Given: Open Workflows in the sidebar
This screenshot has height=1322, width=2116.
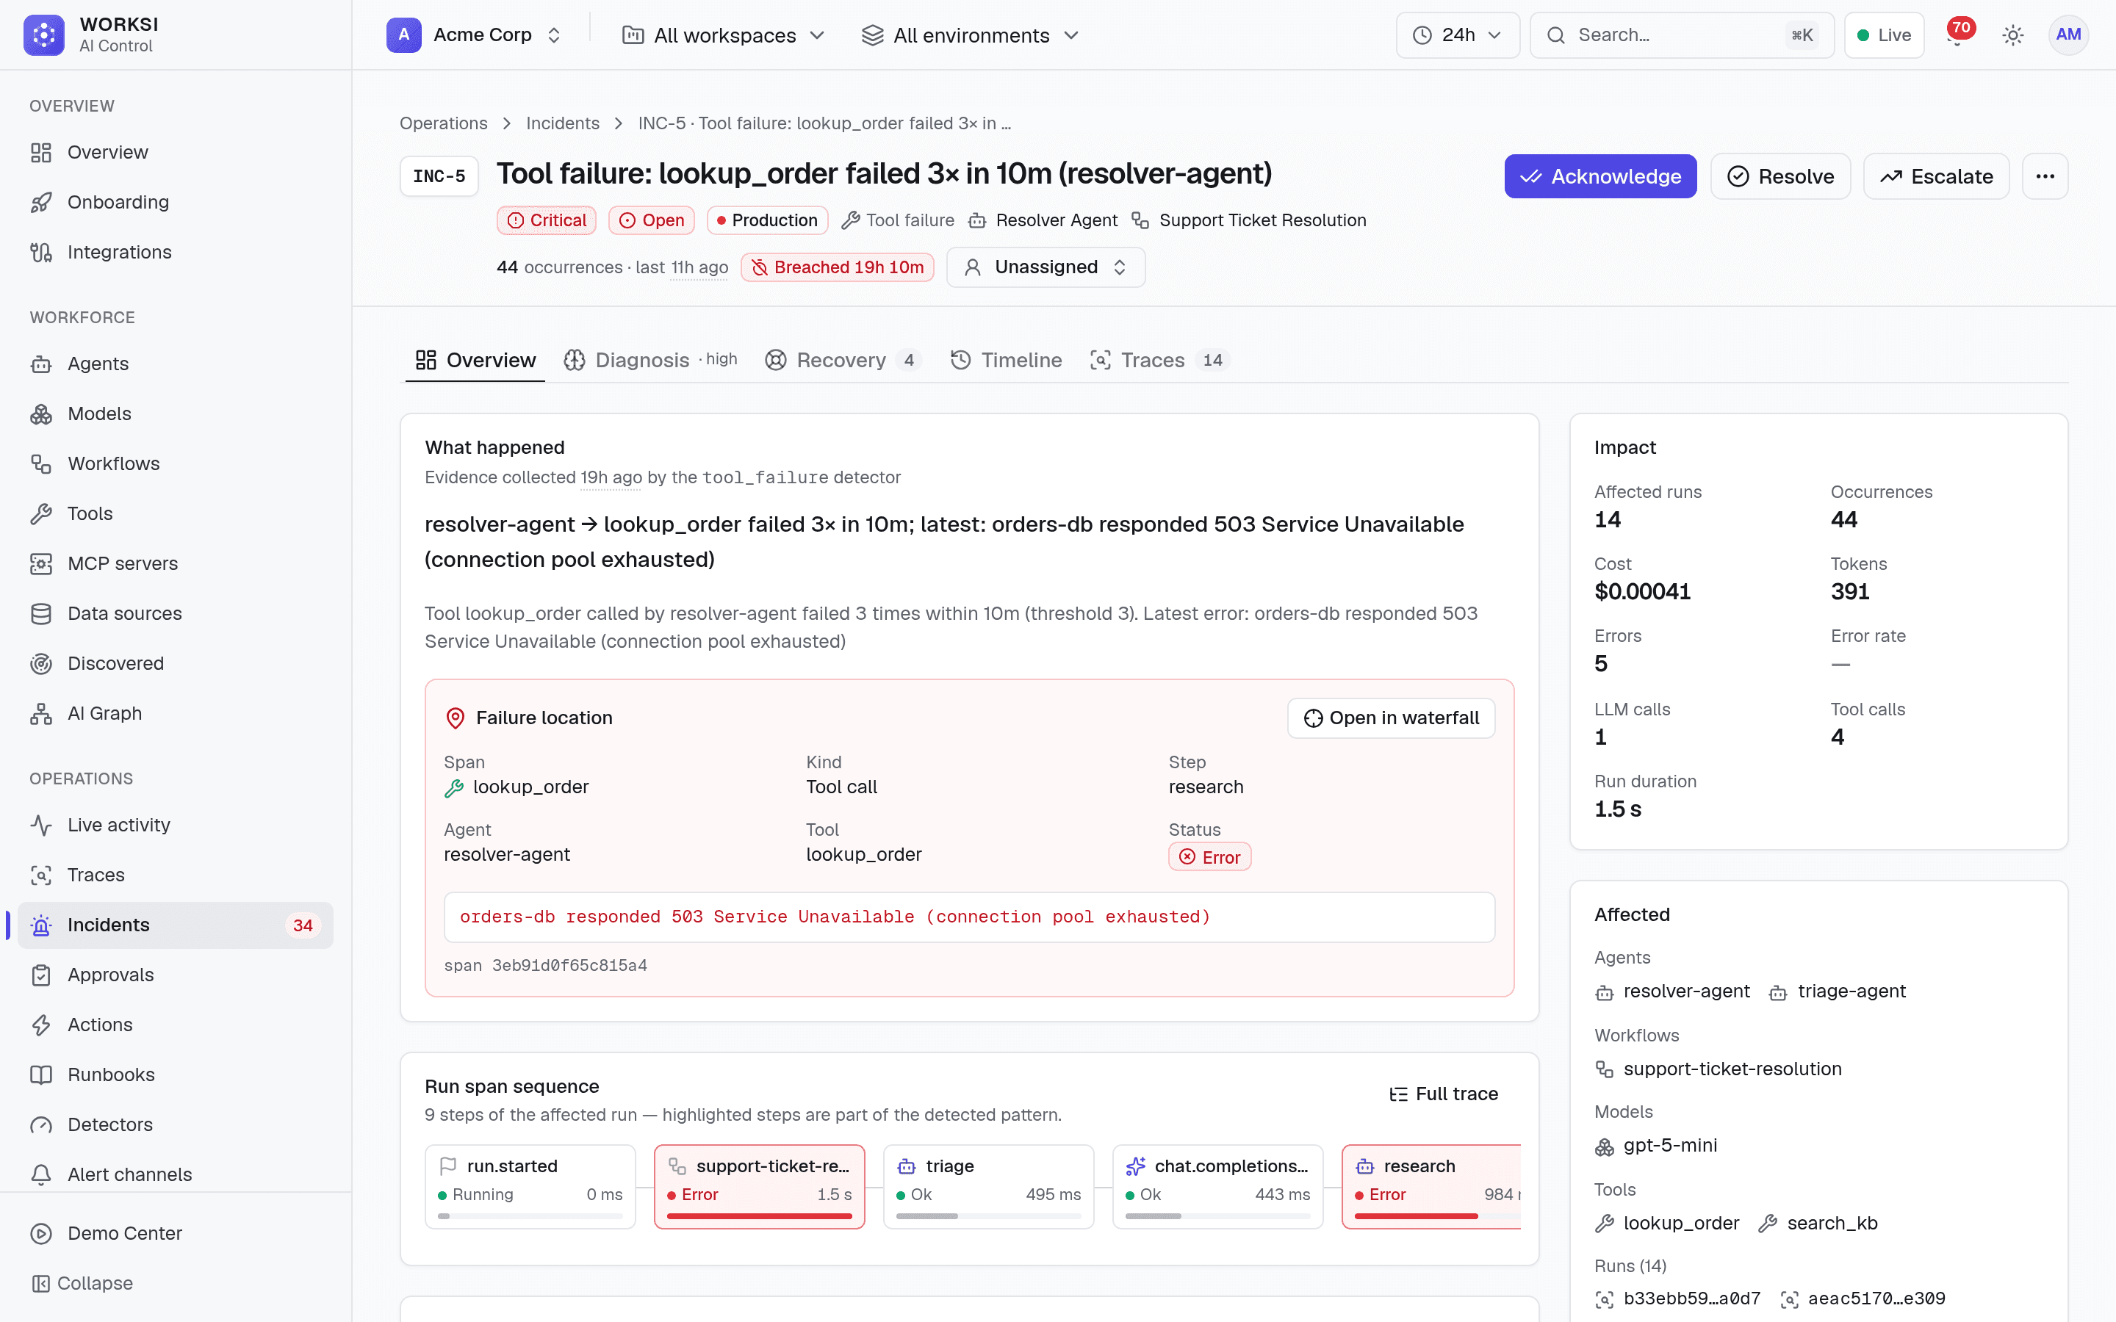Looking at the screenshot, I should tap(176, 463).
